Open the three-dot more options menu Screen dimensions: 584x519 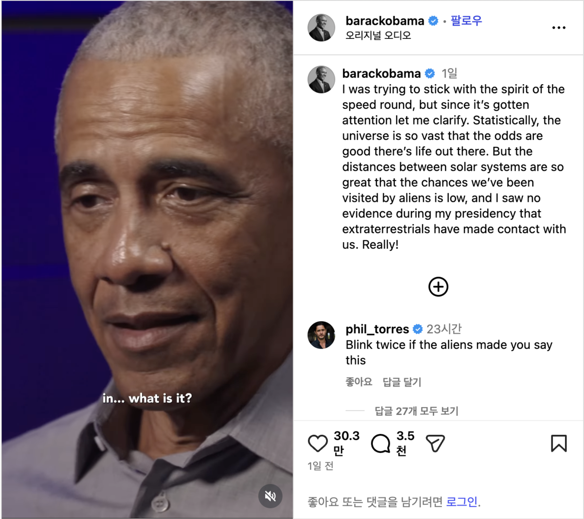tap(559, 28)
